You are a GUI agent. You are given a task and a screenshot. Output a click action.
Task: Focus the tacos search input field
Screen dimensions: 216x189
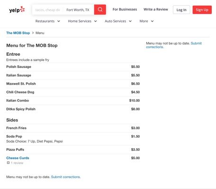[x=47, y=10]
